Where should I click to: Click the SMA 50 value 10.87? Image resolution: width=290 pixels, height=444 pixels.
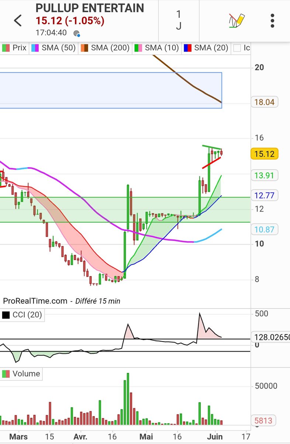(x=265, y=229)
